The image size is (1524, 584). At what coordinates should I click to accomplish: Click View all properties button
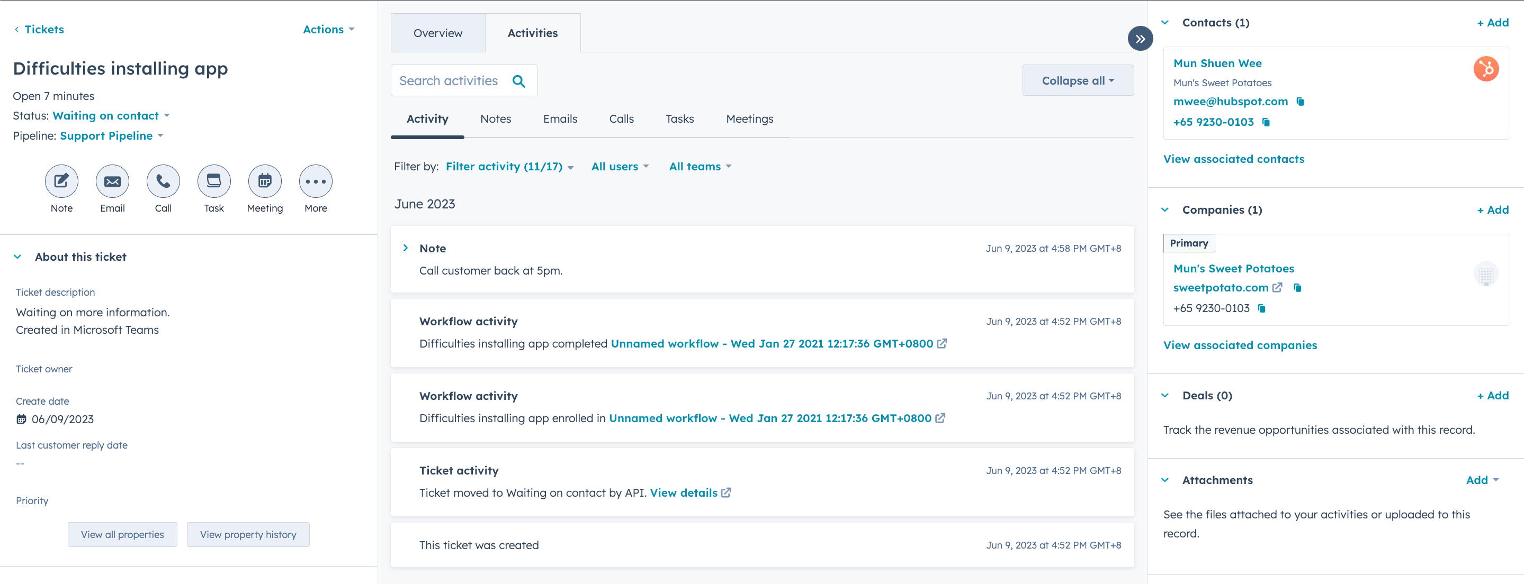pyautogui.click(x=121, y=534)
